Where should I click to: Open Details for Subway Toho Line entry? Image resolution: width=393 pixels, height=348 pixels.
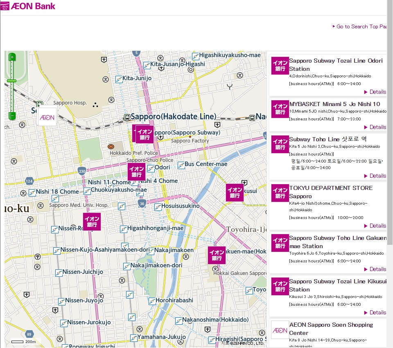tap(375, 176)
